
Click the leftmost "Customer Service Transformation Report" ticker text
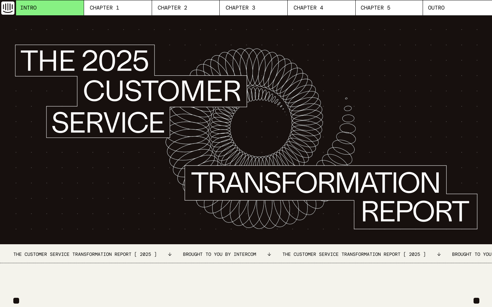pos(85,254)
